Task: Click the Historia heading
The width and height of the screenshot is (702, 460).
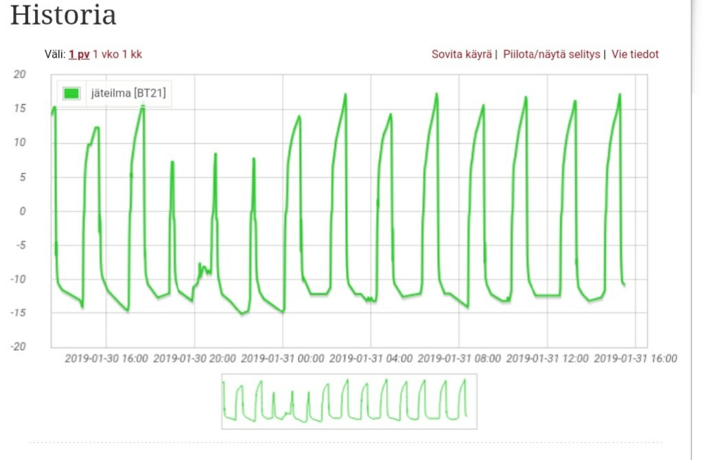Action: (63, 15)
